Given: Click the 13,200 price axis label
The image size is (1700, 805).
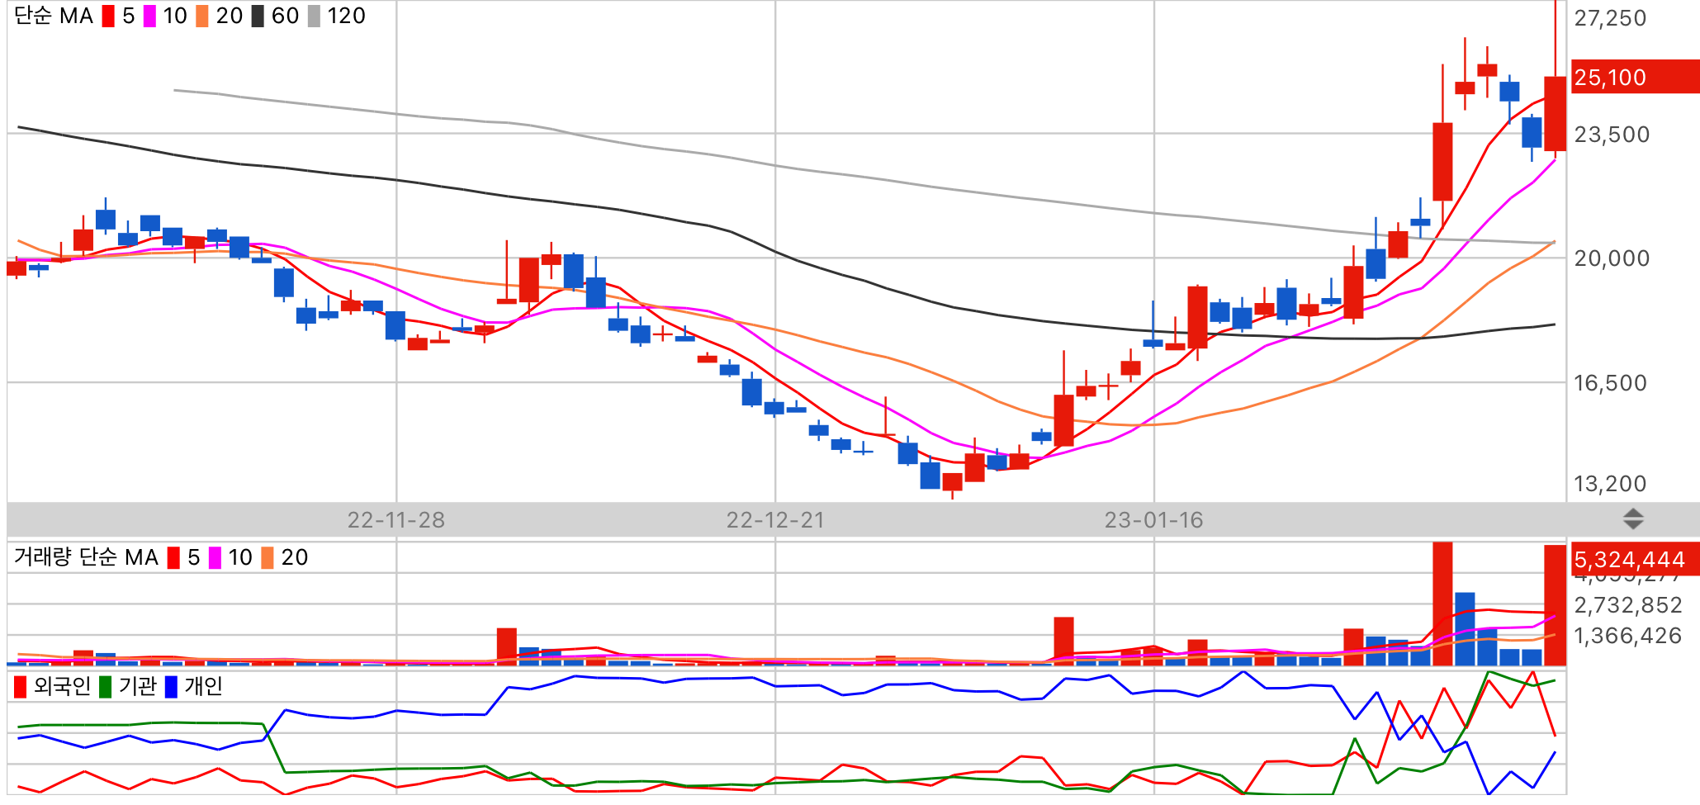Looking at the screenshot, I should click(x=1610, y=484).
